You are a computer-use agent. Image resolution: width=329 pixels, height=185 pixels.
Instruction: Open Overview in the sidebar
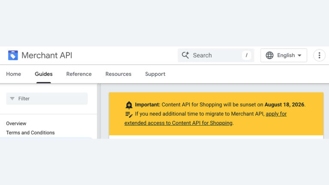16,123
